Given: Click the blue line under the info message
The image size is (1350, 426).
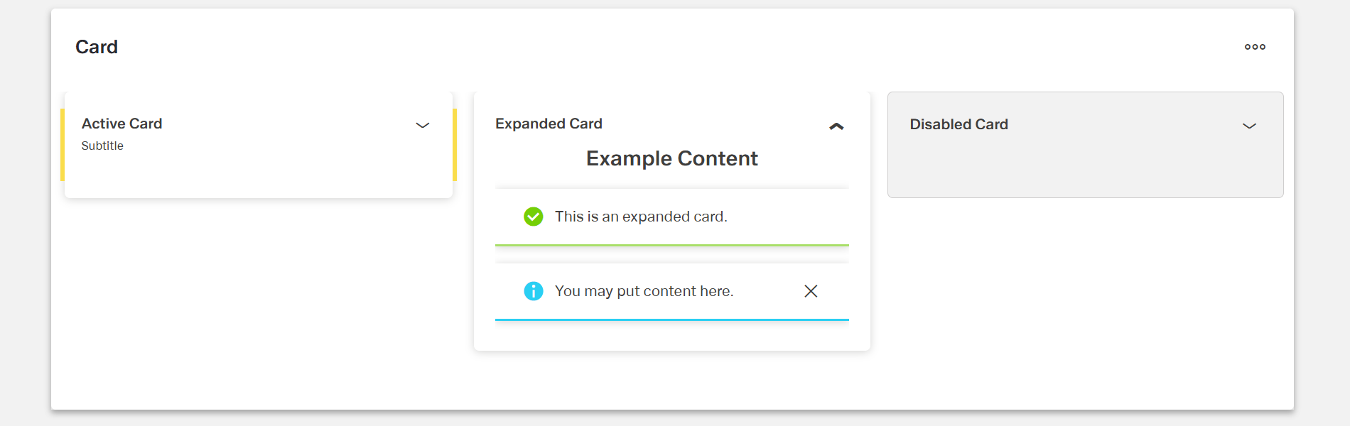Looking at the screenshot, I should [671, 319].
